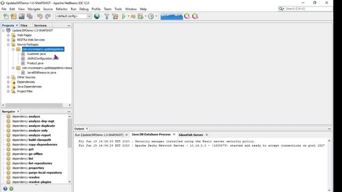This screenshot has width=342, height=192.
Task: Expand the Other Sources node
Action: click(9, 77)
